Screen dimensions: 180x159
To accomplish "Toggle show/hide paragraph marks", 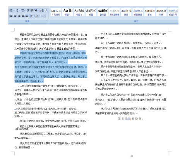I will 46,10.
